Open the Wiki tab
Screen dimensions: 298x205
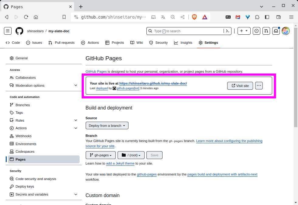point(136,43)
